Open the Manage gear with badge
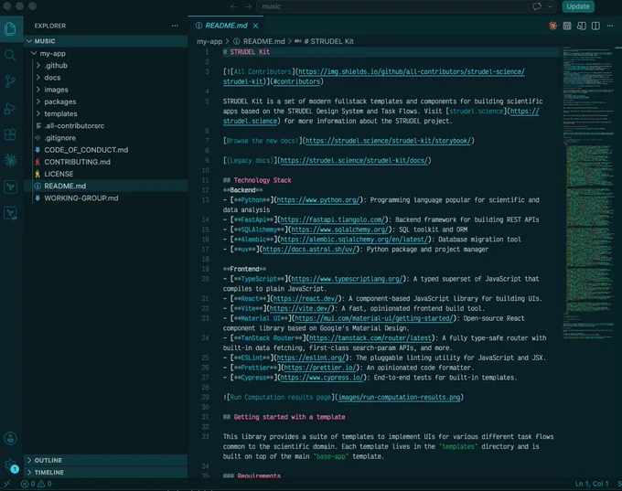 coord(10,464)
